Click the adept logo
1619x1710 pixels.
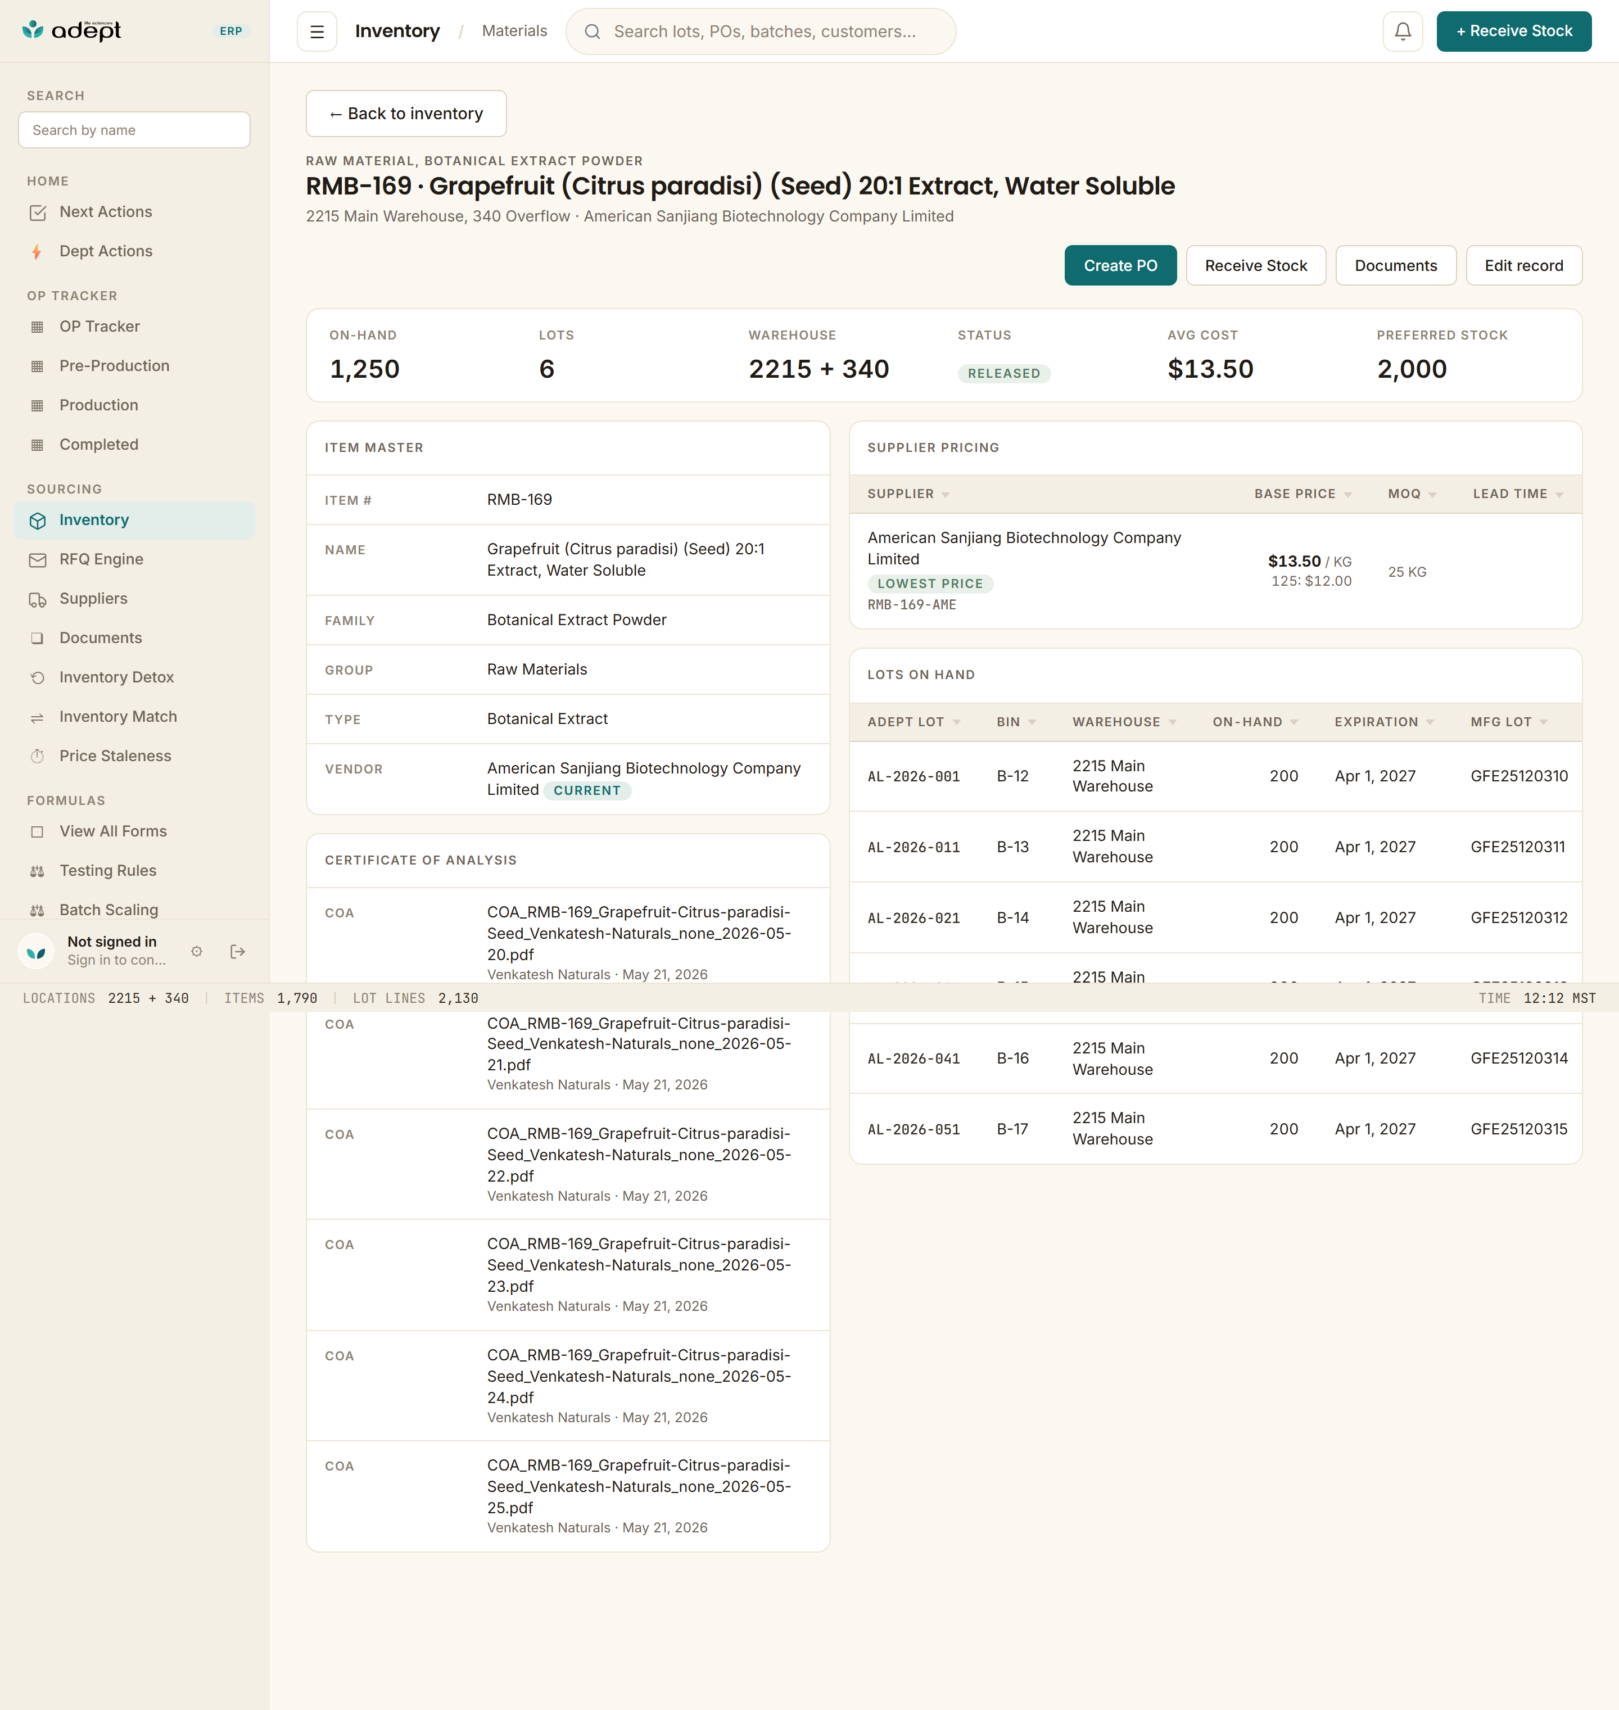[71, 30]
